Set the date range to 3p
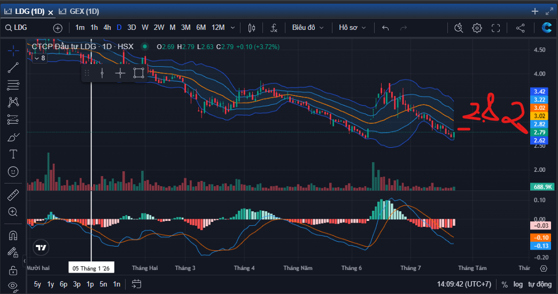 pos(77,284)
